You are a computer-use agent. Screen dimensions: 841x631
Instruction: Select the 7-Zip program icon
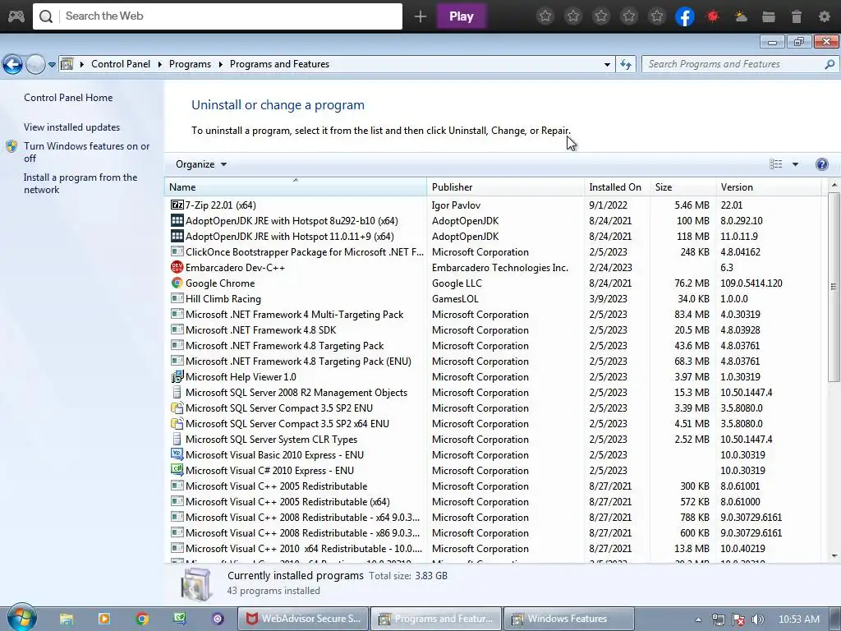click(x=177, y=205)
